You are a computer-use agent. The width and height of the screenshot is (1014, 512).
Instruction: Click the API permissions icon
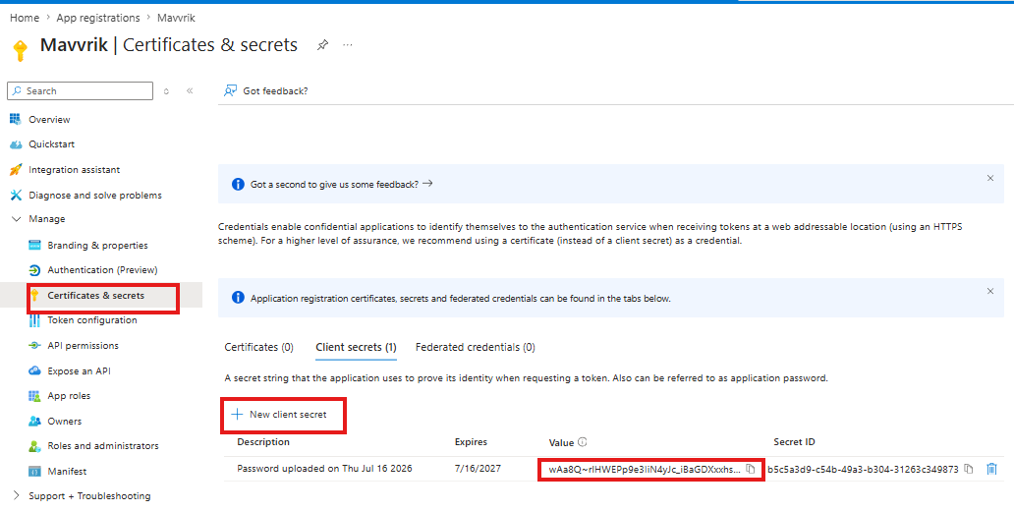pos(35,346)
